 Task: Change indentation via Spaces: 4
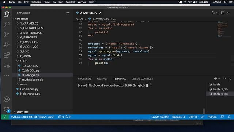(x=178, y=117)
